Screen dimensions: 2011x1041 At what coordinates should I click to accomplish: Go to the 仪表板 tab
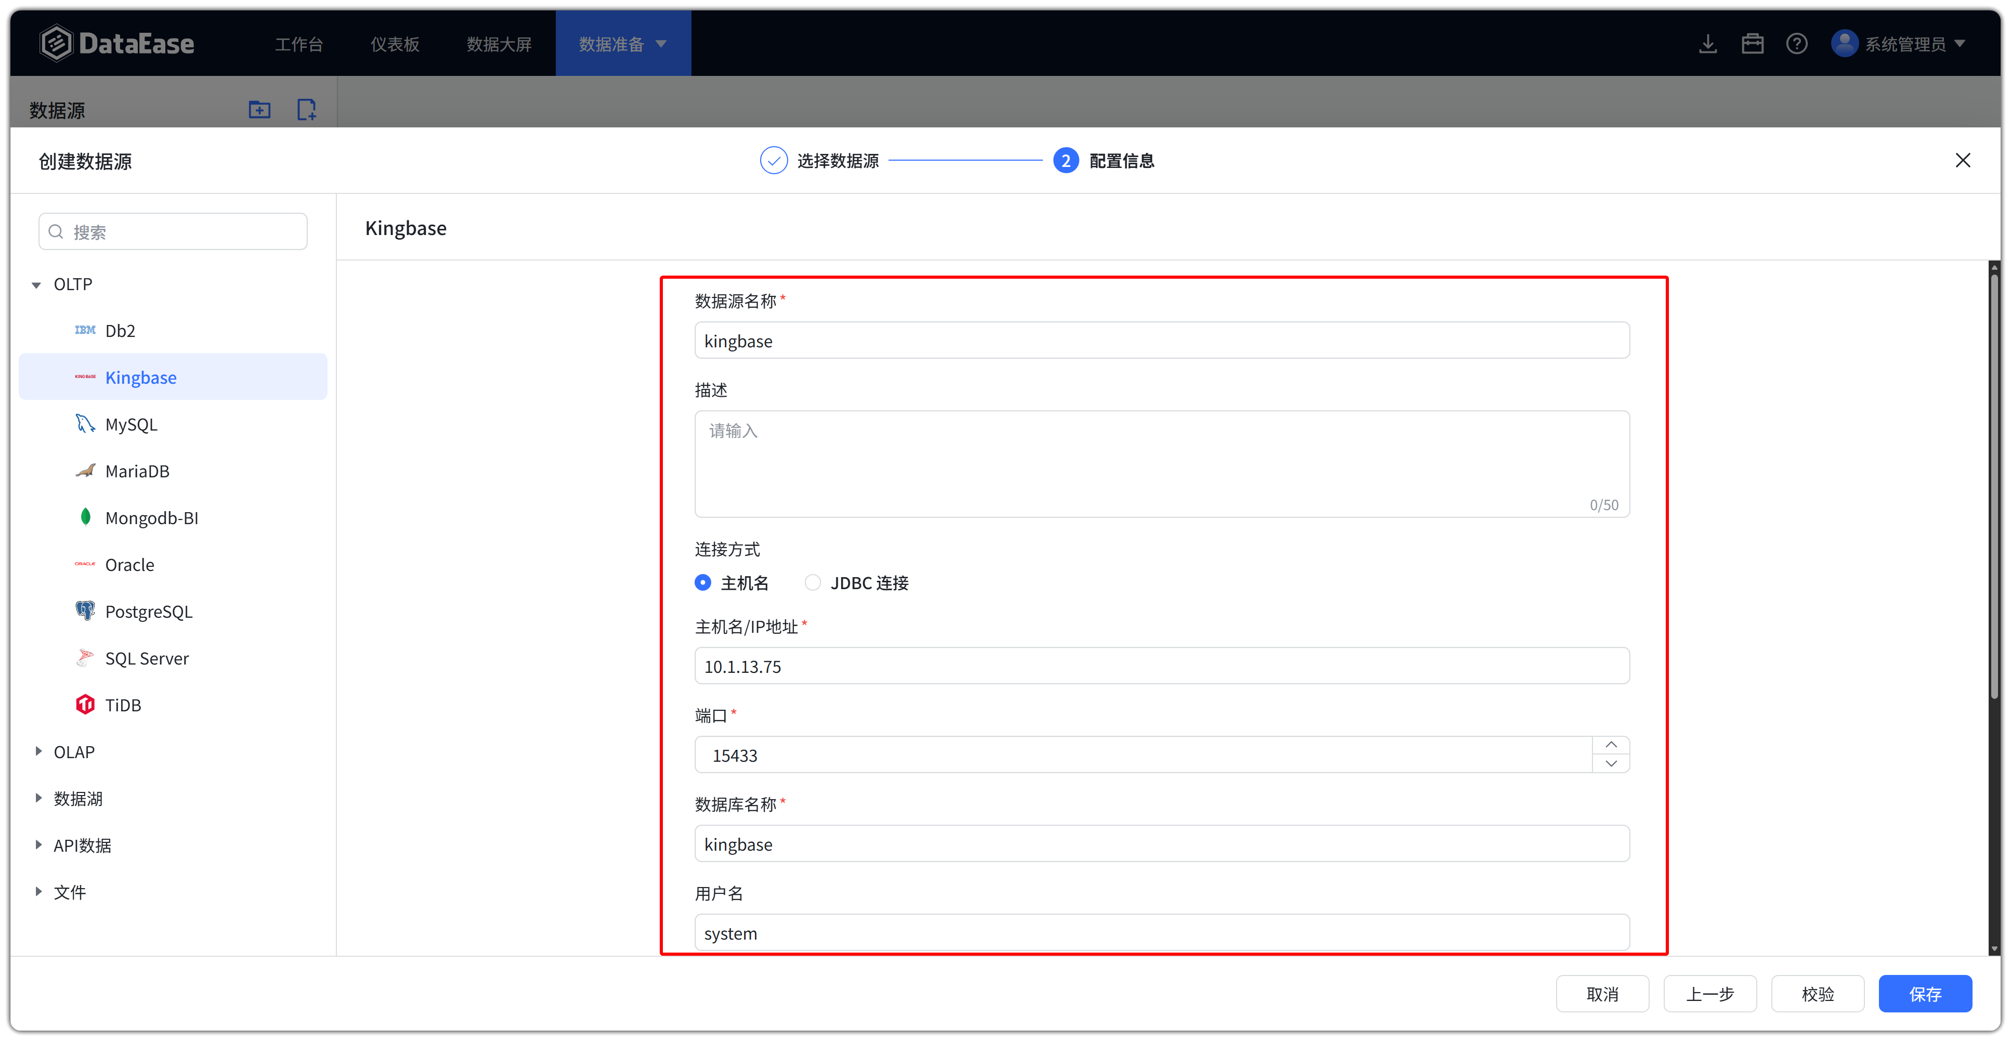395,45
